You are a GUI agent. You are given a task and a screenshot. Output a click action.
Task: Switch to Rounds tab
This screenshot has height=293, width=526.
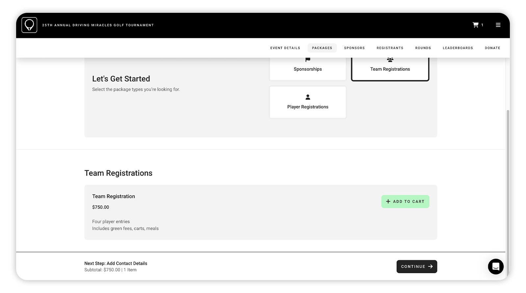[423, 48]
